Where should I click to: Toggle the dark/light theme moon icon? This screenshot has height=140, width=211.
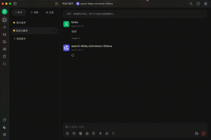tap(4, 127)
